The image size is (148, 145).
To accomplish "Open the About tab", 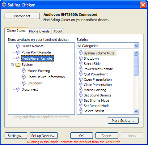I will 58,31.
